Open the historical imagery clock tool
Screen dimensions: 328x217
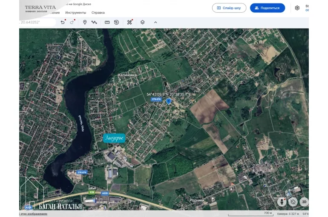click(x=116, y=22)
